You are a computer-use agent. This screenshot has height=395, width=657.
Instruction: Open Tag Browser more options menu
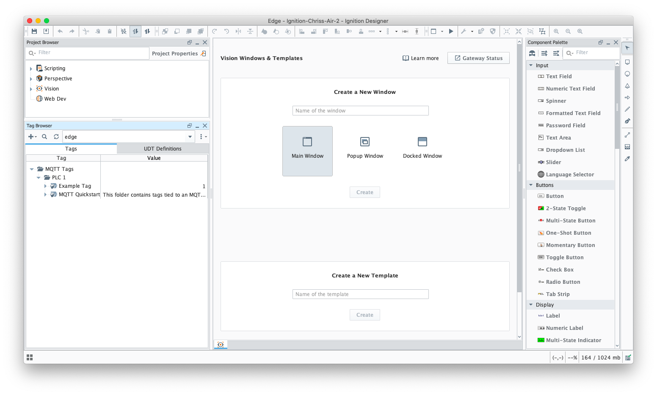203,137
